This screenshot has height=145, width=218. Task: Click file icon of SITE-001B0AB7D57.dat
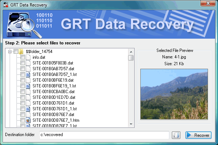[x=28, y=69]
